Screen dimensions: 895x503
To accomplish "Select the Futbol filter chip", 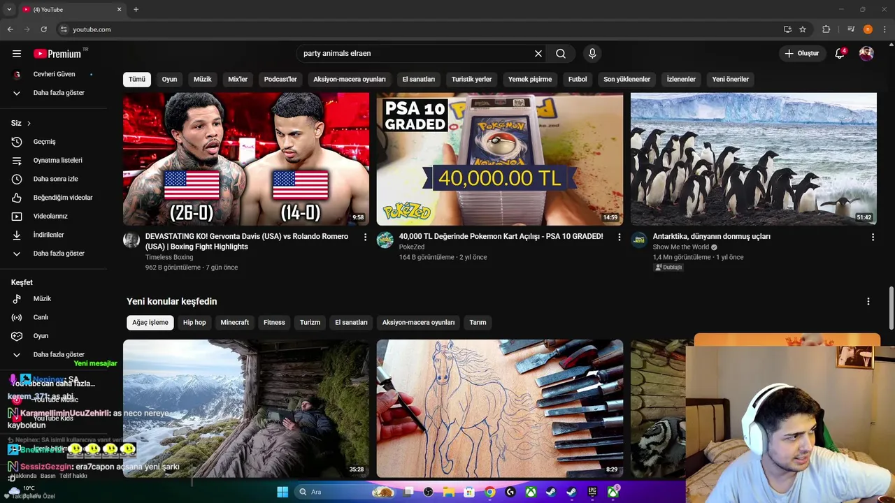I will coord(578,79).
